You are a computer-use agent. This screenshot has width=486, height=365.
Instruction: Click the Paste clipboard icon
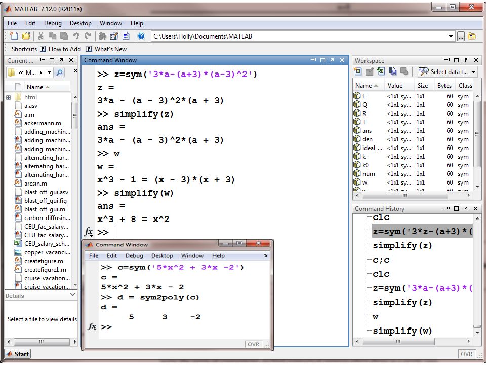point(64,36)
